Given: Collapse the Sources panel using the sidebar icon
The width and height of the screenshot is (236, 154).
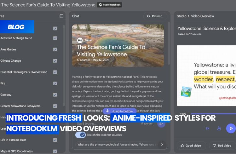Looking at the screenshot, I should click(61, 16).
